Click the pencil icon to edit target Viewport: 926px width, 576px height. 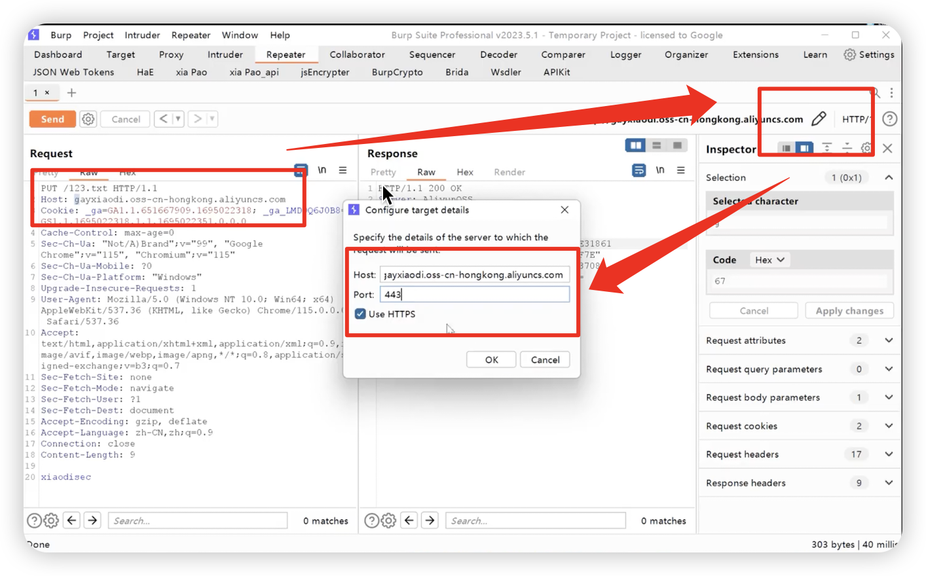point(819,118)
